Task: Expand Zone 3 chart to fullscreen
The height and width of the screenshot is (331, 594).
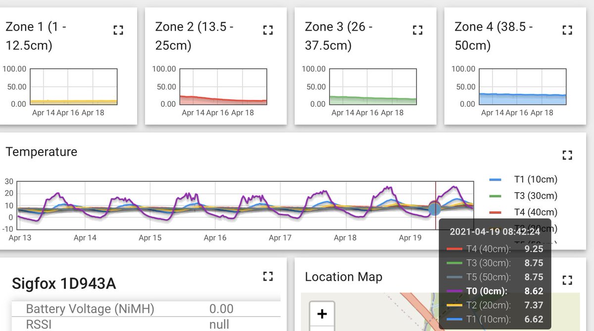Action: click(417, 30)
